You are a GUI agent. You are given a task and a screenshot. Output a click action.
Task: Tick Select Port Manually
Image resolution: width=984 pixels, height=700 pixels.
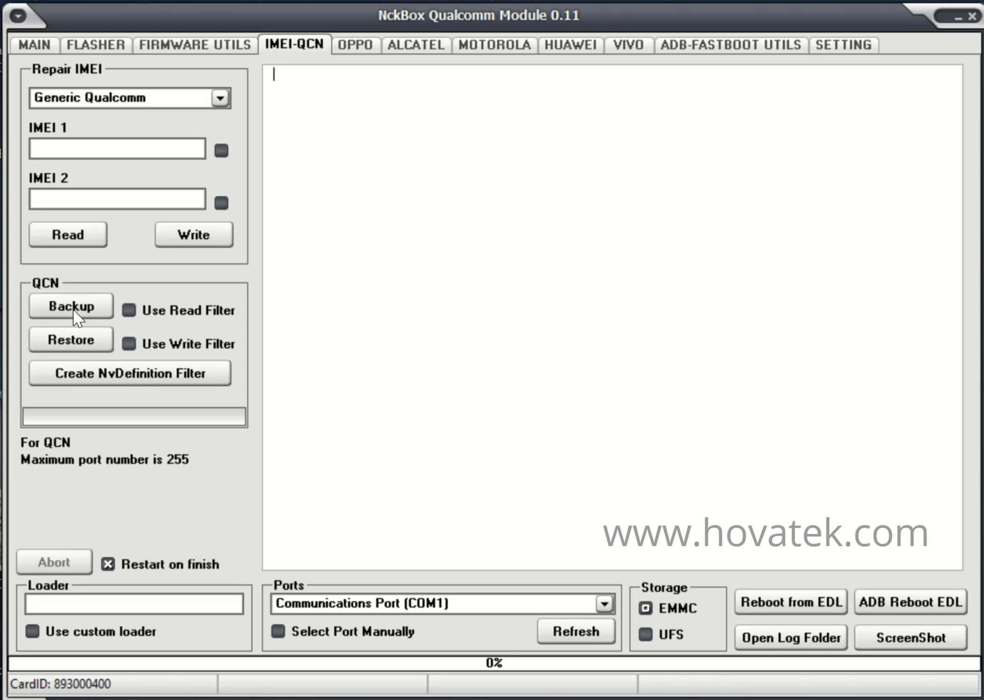(x=278, y=631)
